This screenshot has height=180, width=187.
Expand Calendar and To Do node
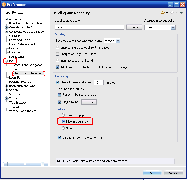coord(7,27)
